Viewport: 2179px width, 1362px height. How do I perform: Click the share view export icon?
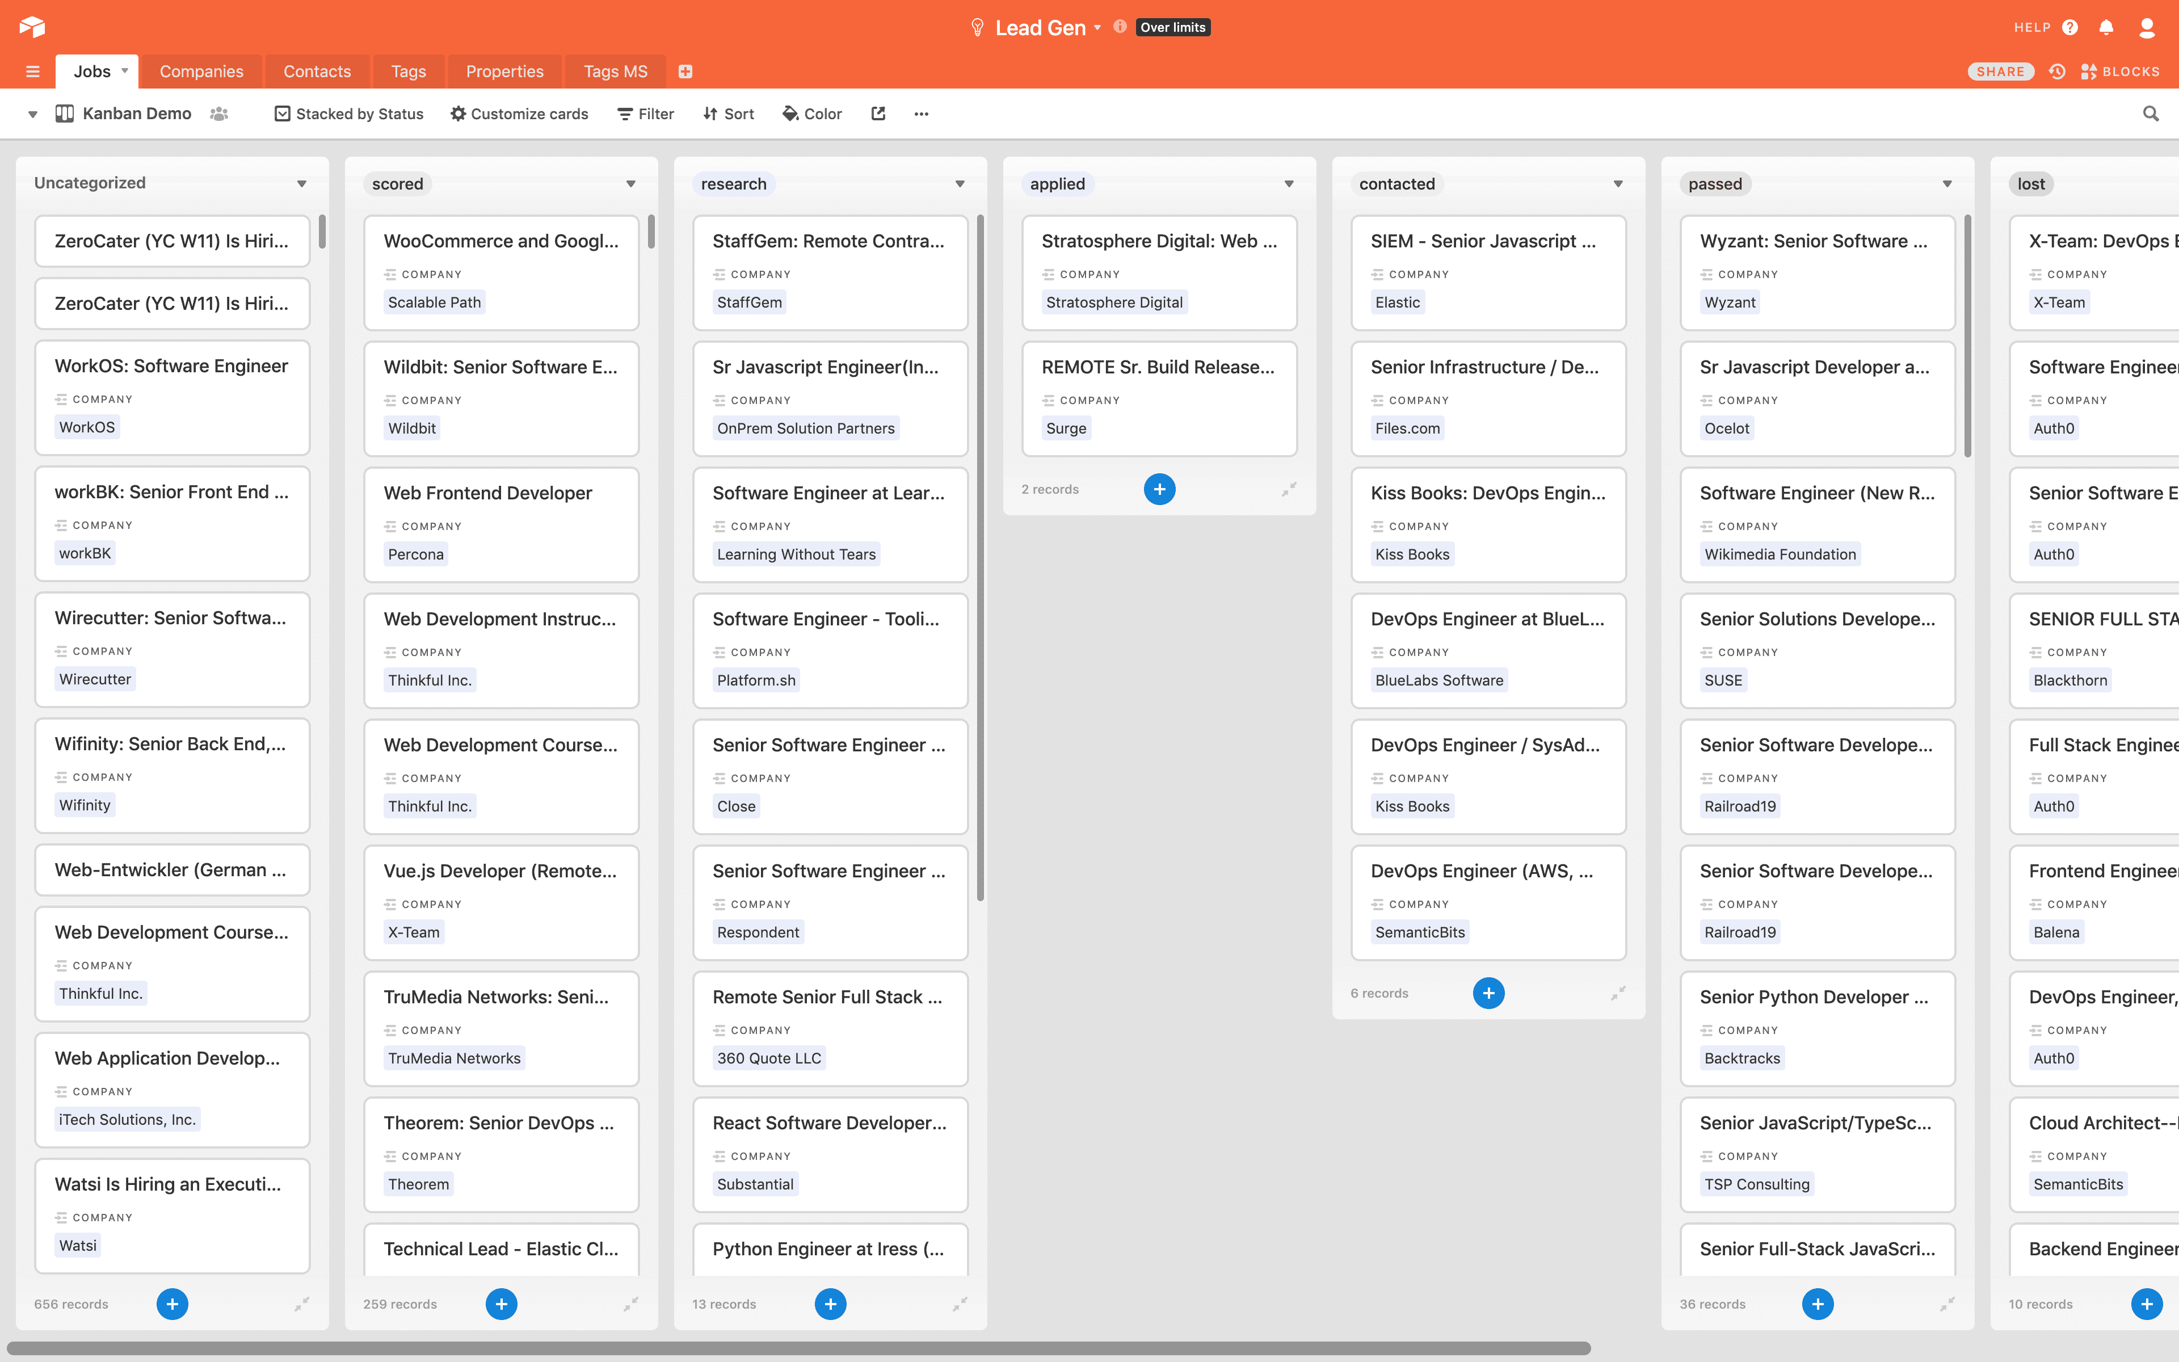coord(878,113)
